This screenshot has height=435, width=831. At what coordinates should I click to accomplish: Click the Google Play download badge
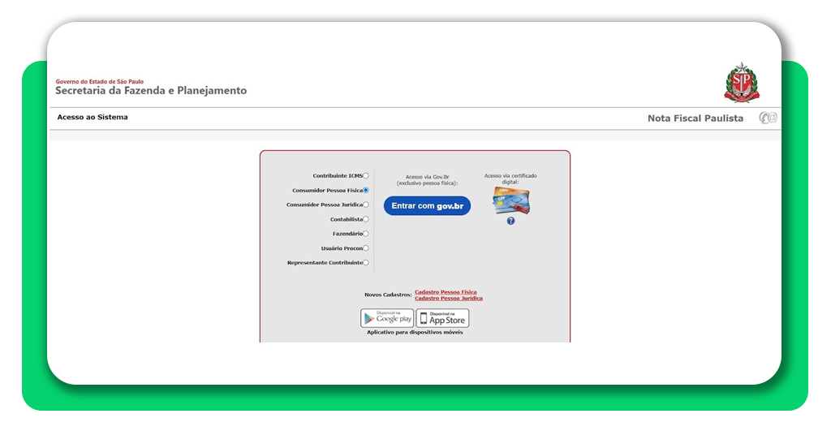[x=387, y=318]
